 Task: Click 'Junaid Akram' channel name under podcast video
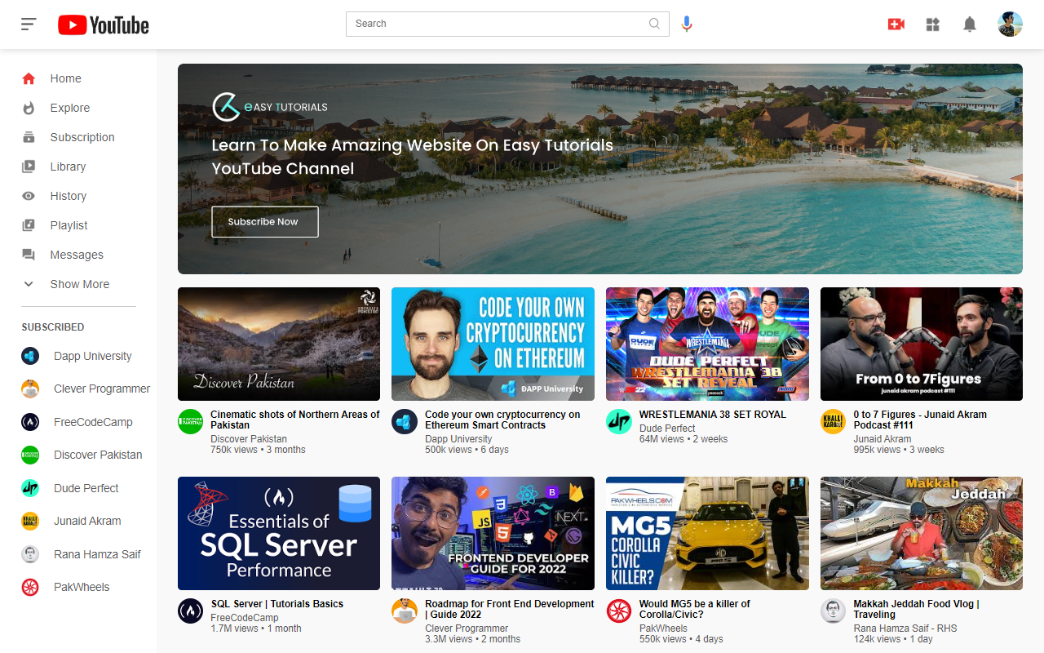coord(883,439)
